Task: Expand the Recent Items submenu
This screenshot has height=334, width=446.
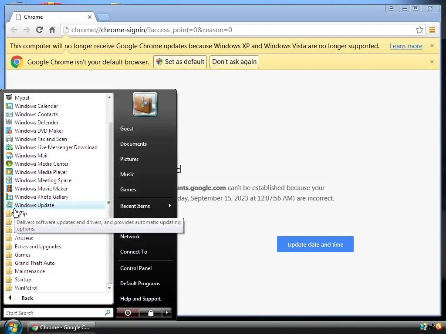Action: pyautogui.click(x=145, y=206)
